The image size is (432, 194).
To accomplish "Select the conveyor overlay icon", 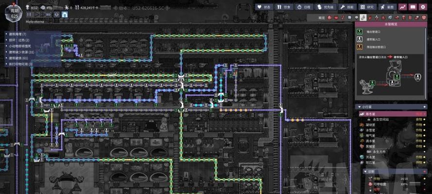I will tap(417, 17).
